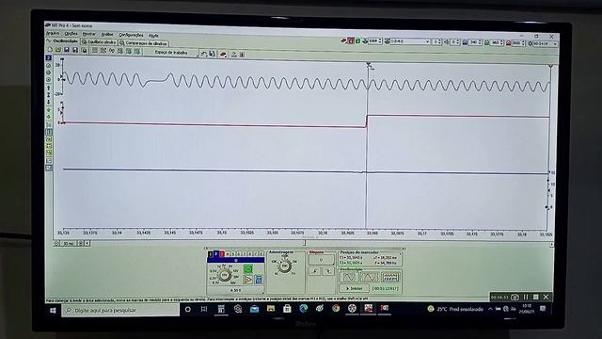
Task: Adjust the green 960 value spinner
Action: coord(497,42)
